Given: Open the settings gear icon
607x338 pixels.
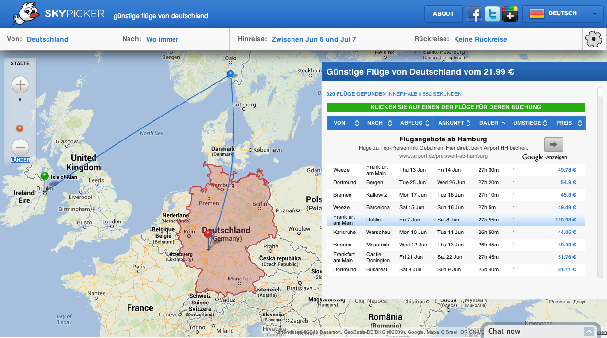Looking at the screenshot, I should [x=594, y=39].
